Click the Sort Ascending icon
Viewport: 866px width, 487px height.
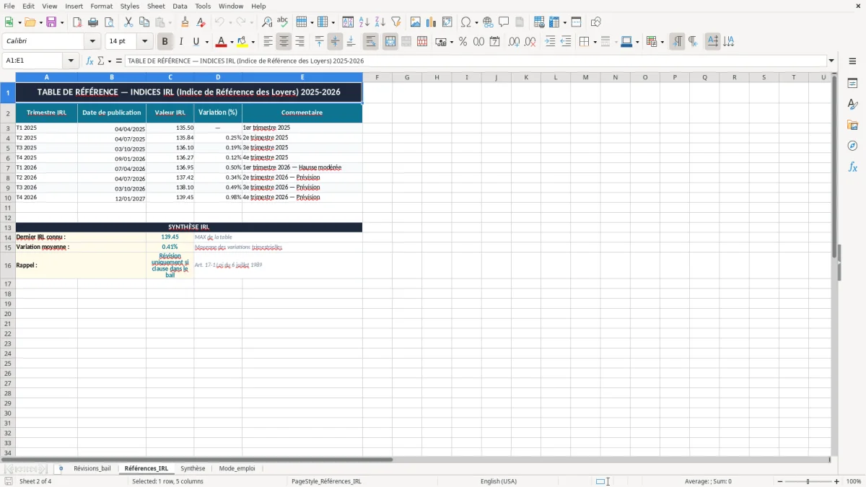click(364, 22)
